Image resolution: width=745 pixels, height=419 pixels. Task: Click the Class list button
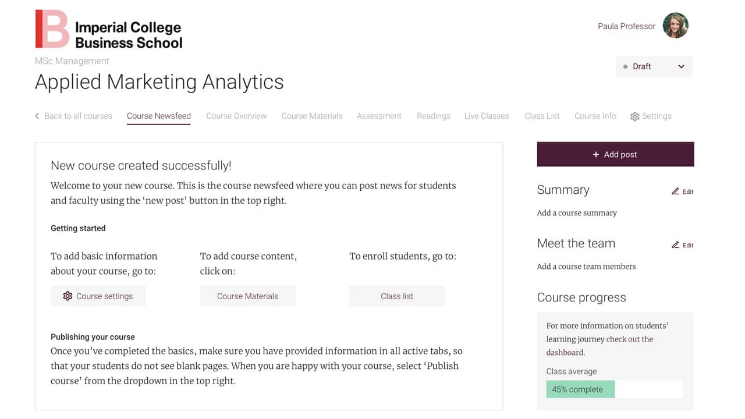click(397, 296)
